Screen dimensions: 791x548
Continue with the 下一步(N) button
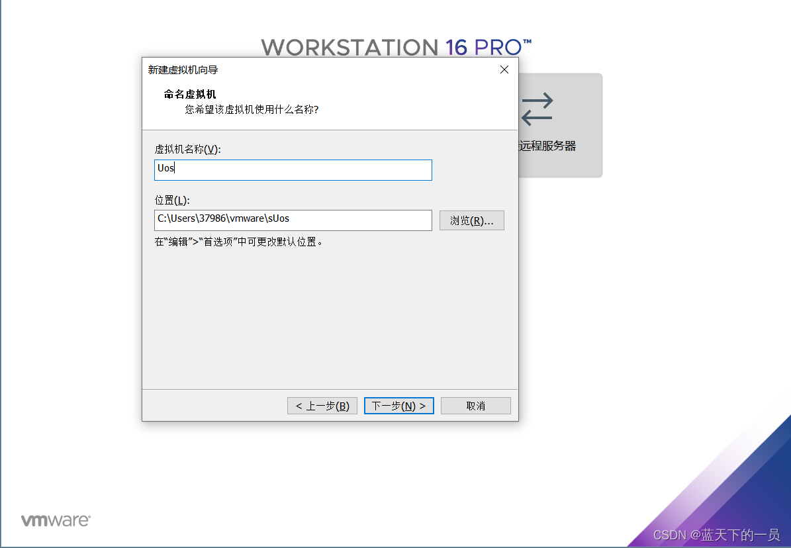click(399, 406)
